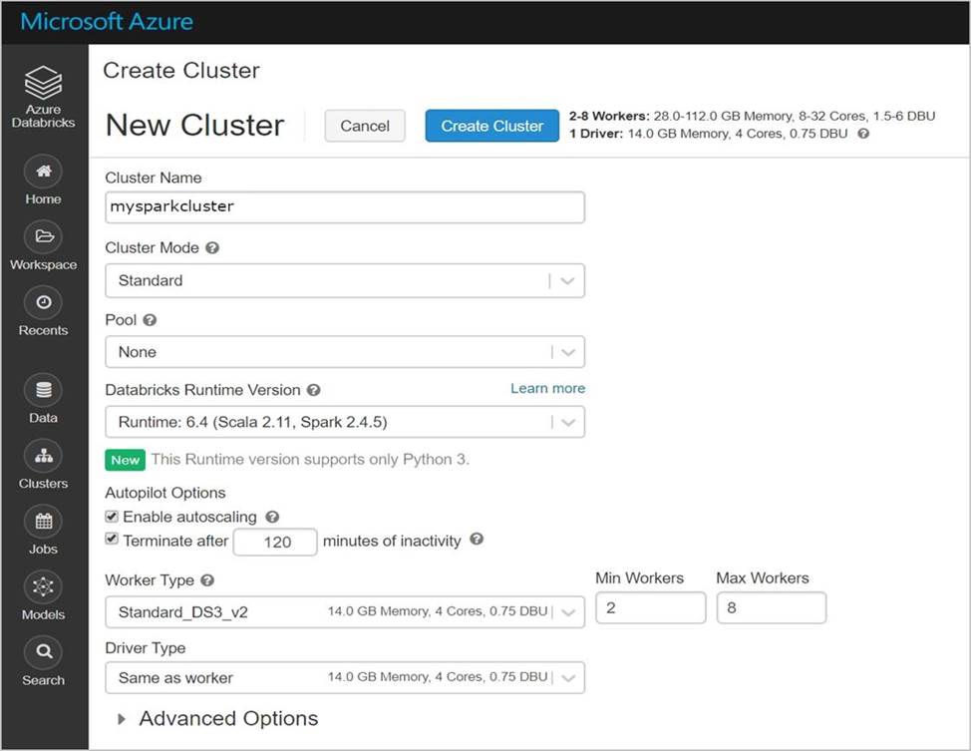The height and width of the screenshot is (751, 971).
Task: Follow the Learn more link
Action: click(547, 388)
